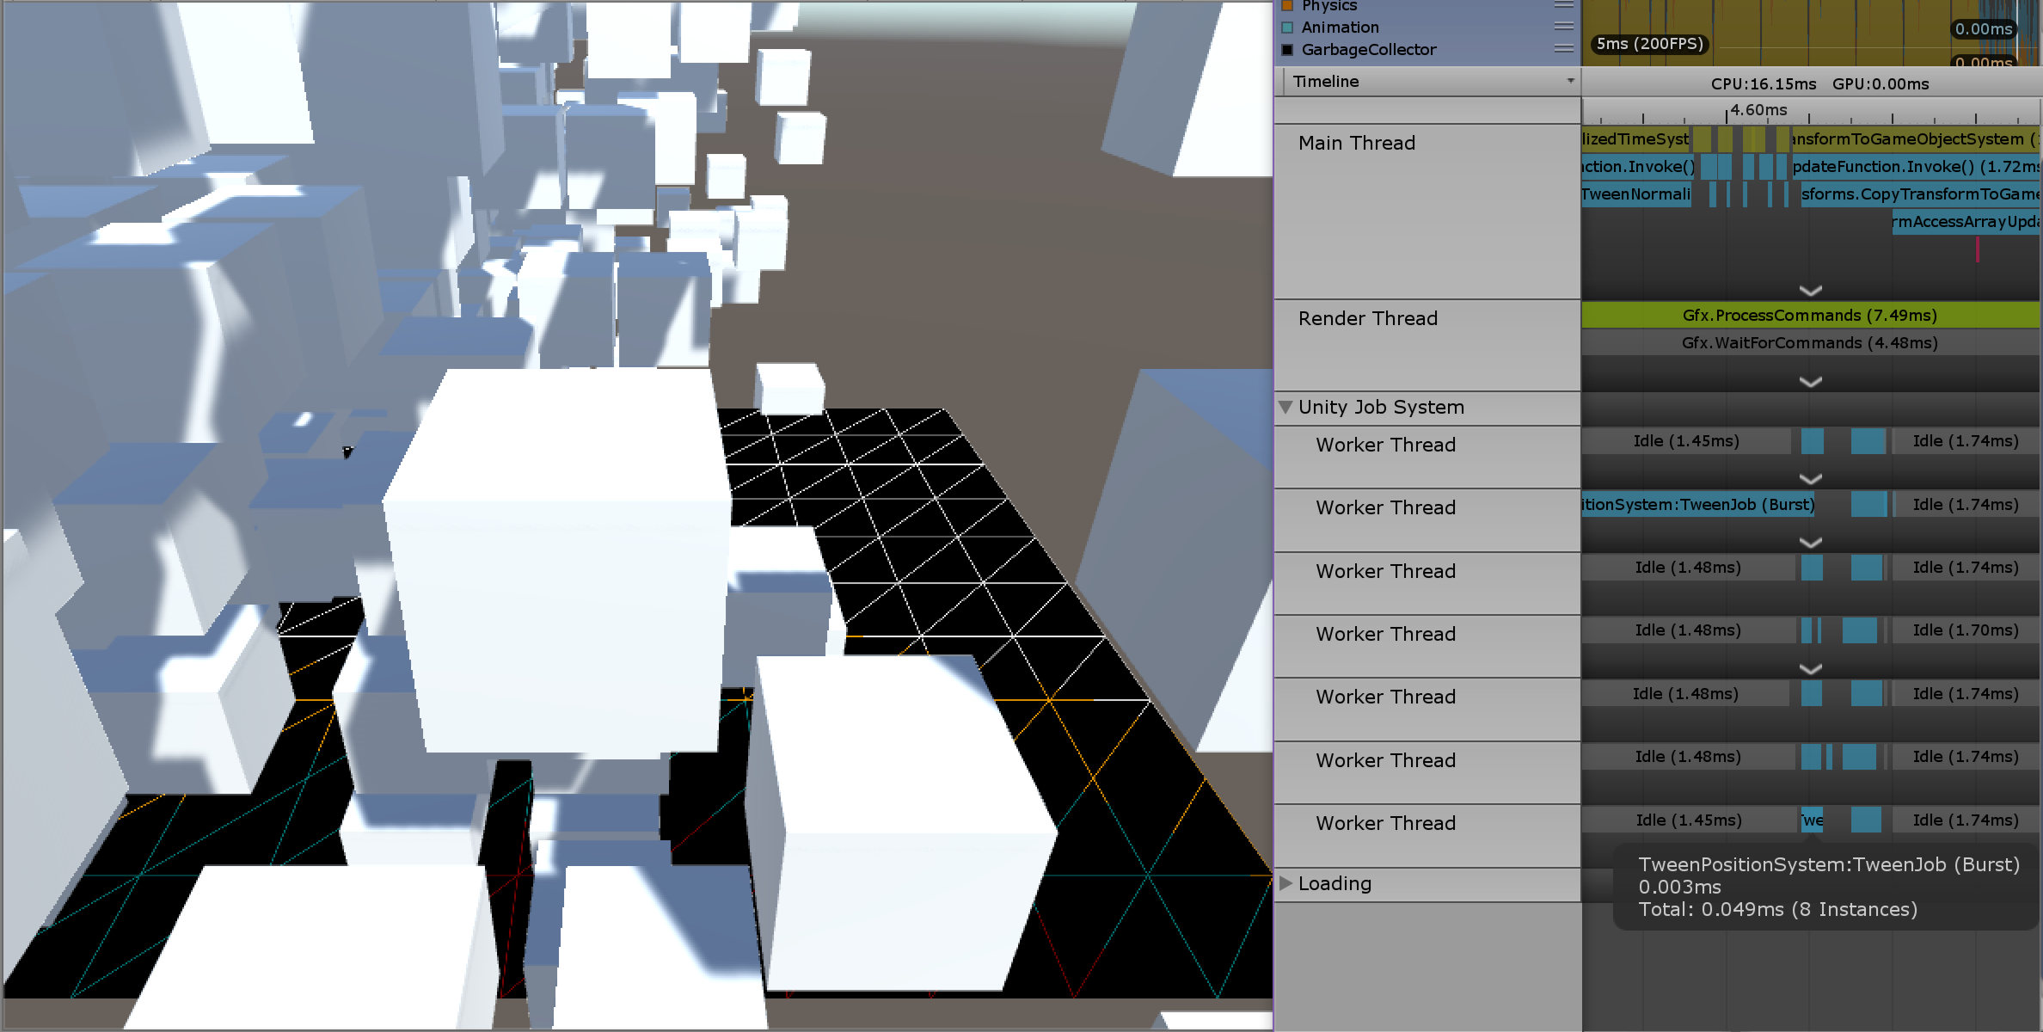
Task: Click the Physics row drag handle
Action: click(x=1563, y=5)
